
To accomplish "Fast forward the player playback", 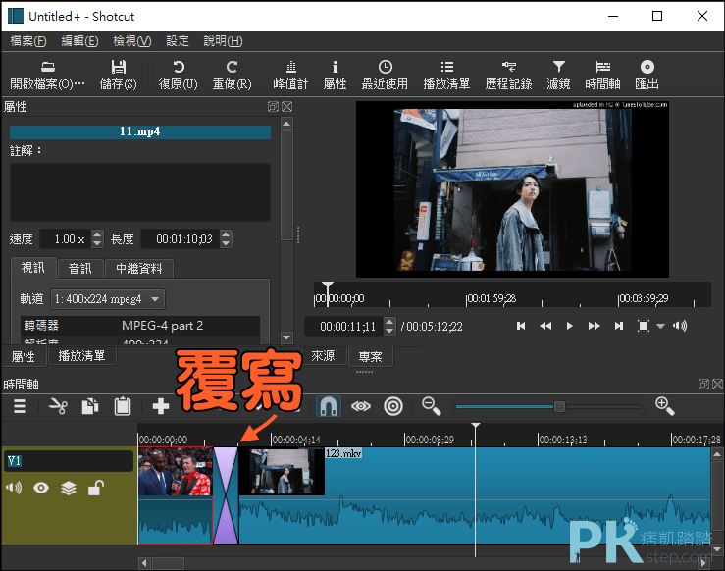I will click(x=595, y=326).
